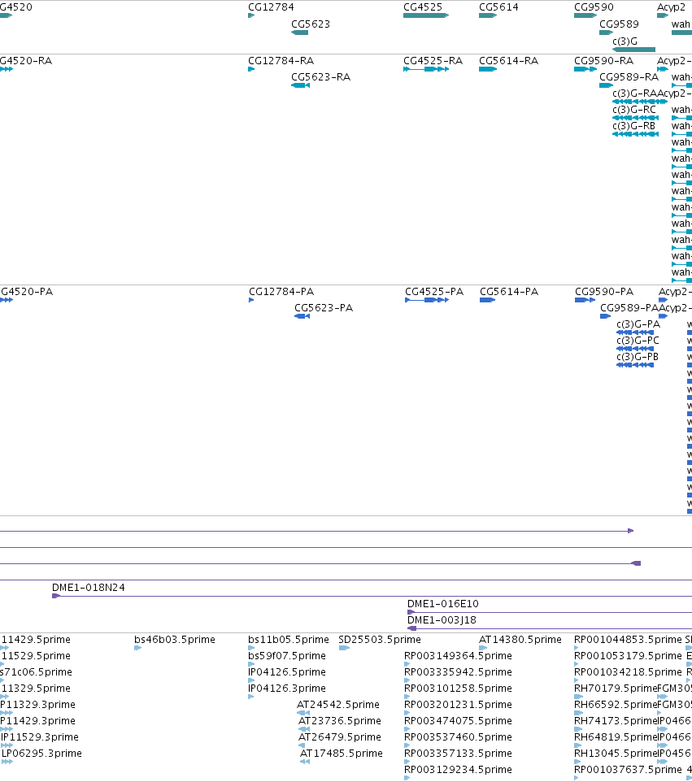The height and width of the screenshot is (782, 692).
Task: Select the c(3)G gene label
Action: tap(625, 41)
